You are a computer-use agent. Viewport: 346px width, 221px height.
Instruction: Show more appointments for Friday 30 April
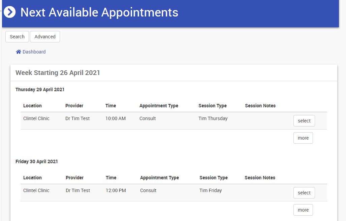(x=303, y=210)
